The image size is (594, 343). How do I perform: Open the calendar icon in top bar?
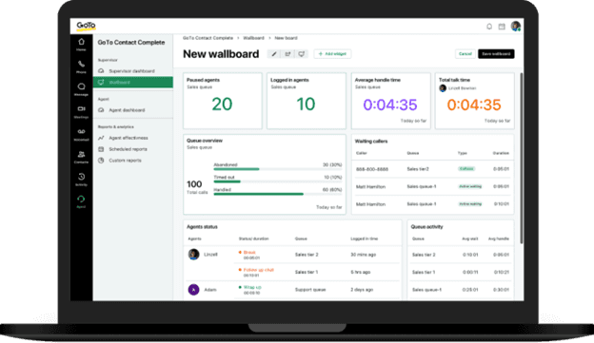[502, 27]
